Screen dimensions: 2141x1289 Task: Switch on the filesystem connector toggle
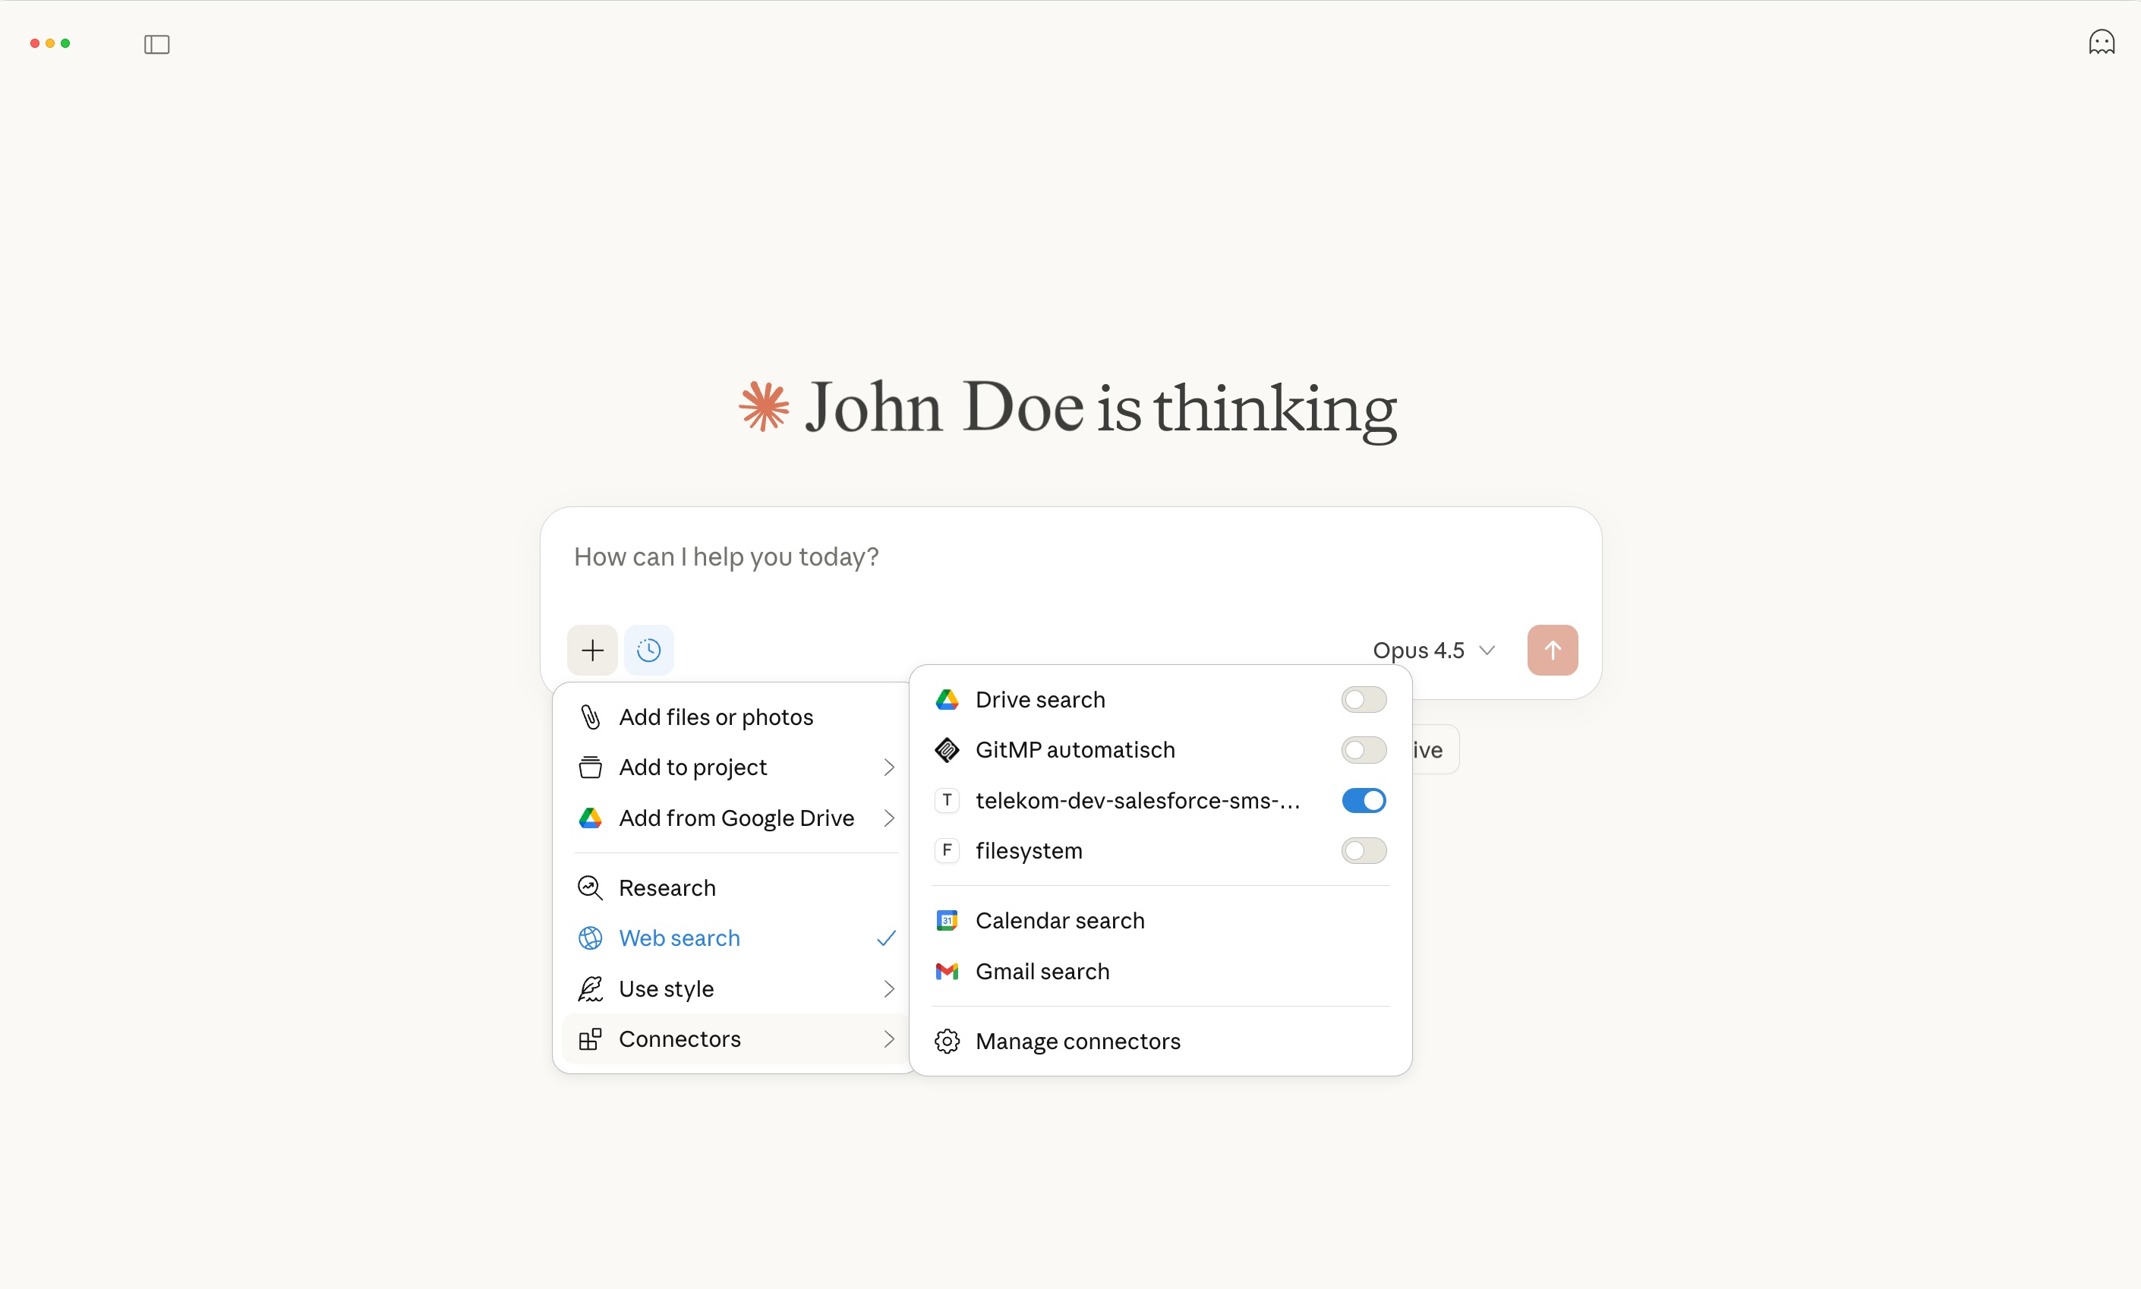tap(1363, 850)
